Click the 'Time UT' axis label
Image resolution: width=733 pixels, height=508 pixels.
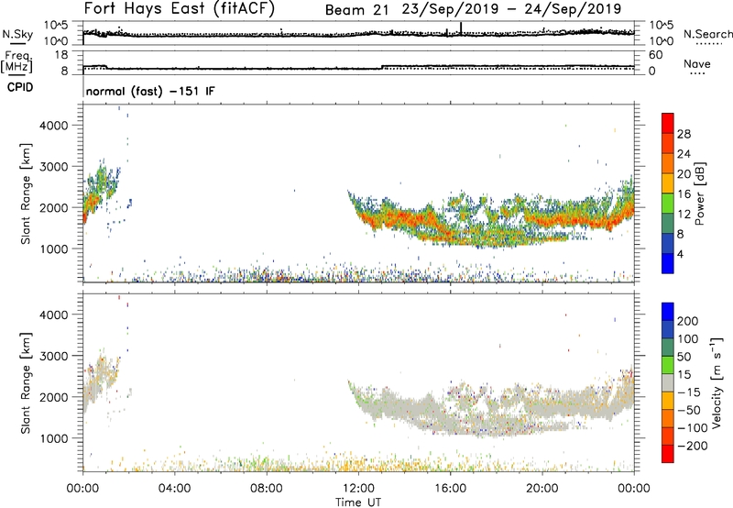pos(358,502)
